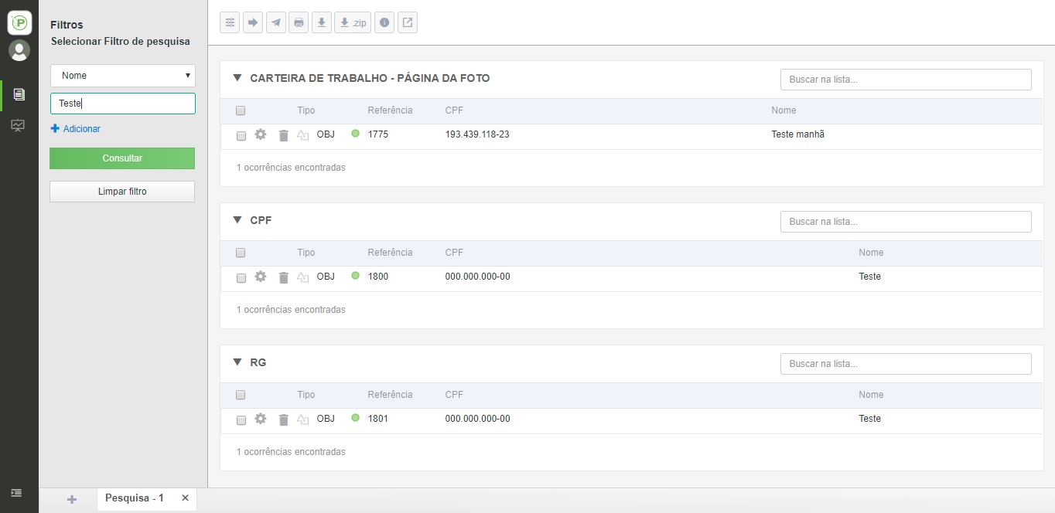
Task: Click the CPF value in reference 1800 row
Action: point(477,277)
